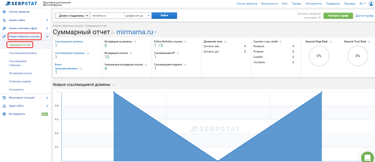Show info for Ссылающиеся страницы metric
375x162 pixels.
pos(88,53)
